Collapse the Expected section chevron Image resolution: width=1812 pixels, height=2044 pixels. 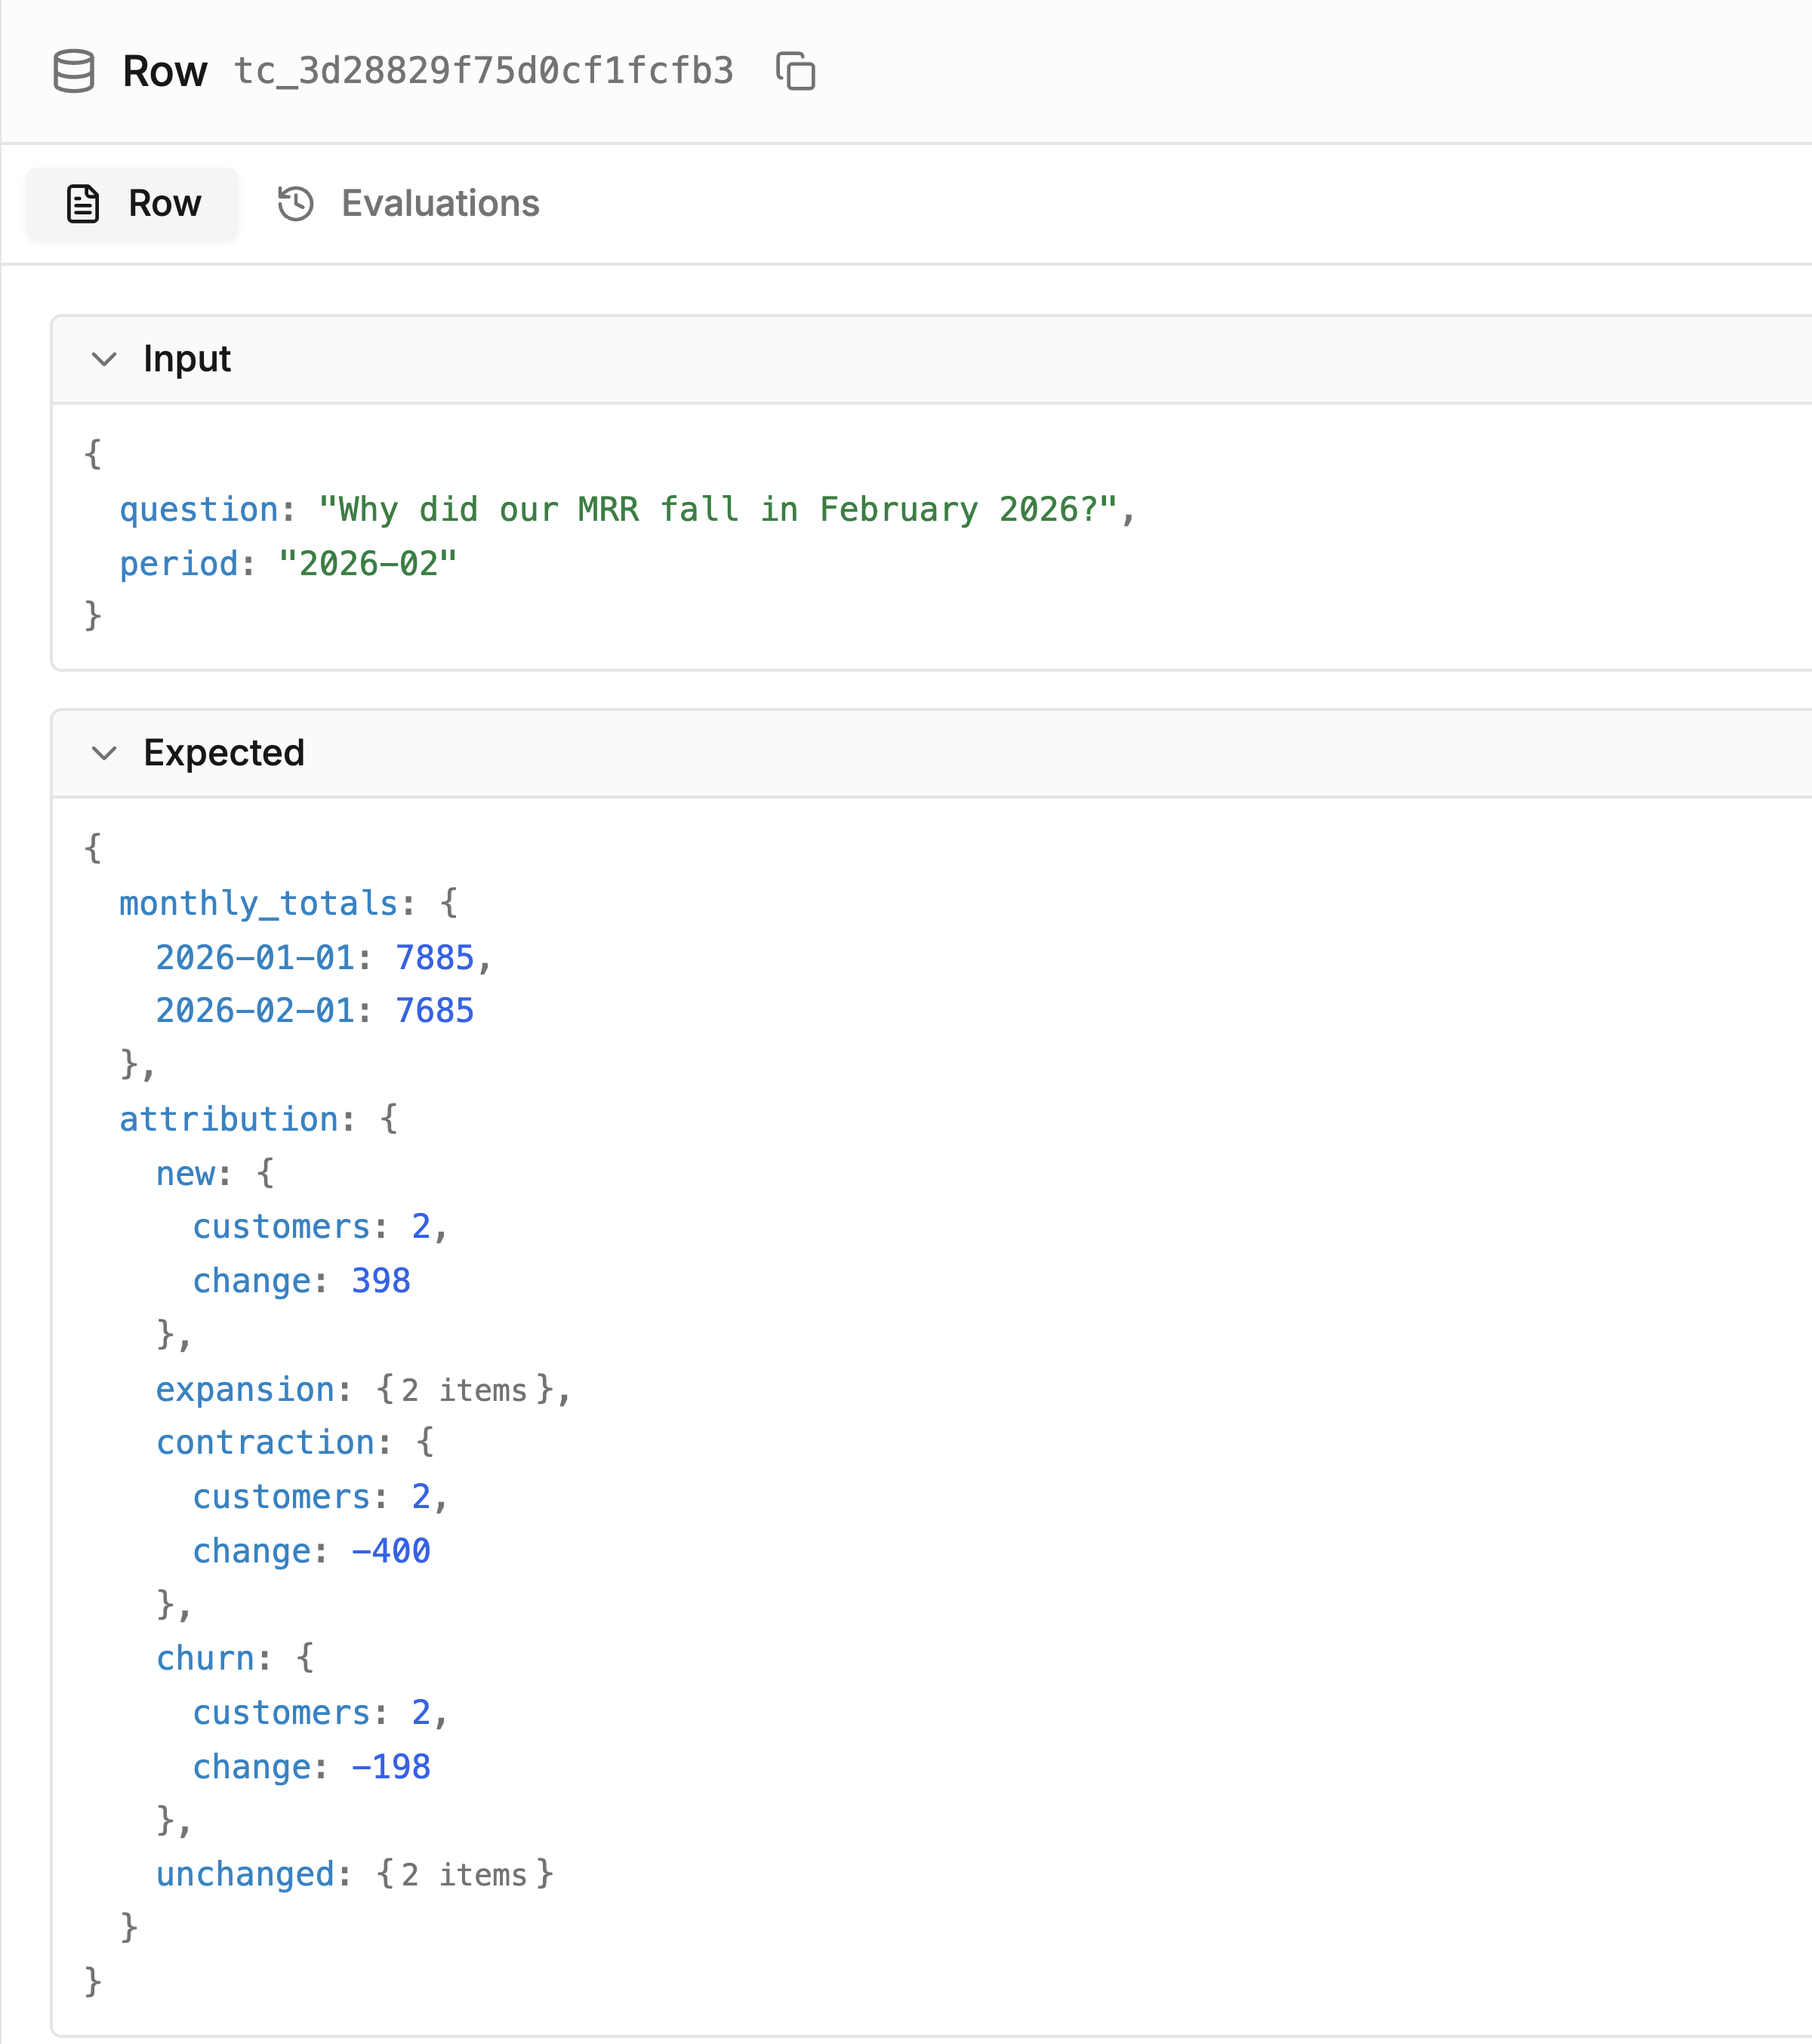(x=104, y=753)
